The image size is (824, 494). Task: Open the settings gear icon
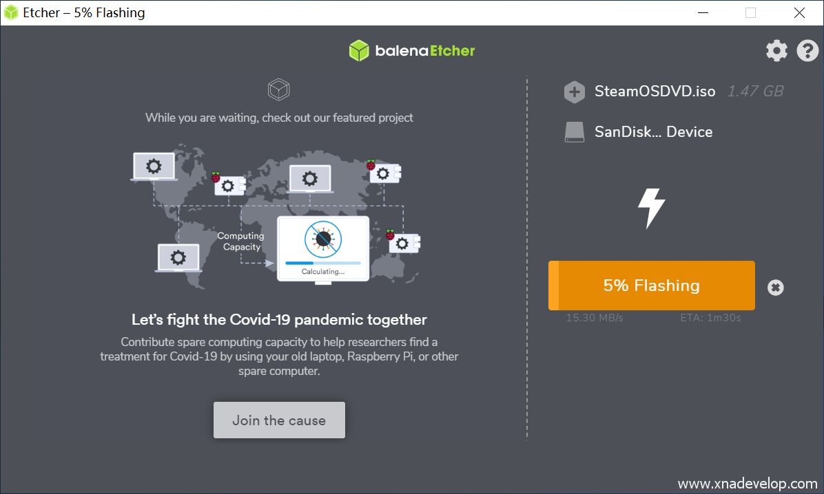click(776, 51)
